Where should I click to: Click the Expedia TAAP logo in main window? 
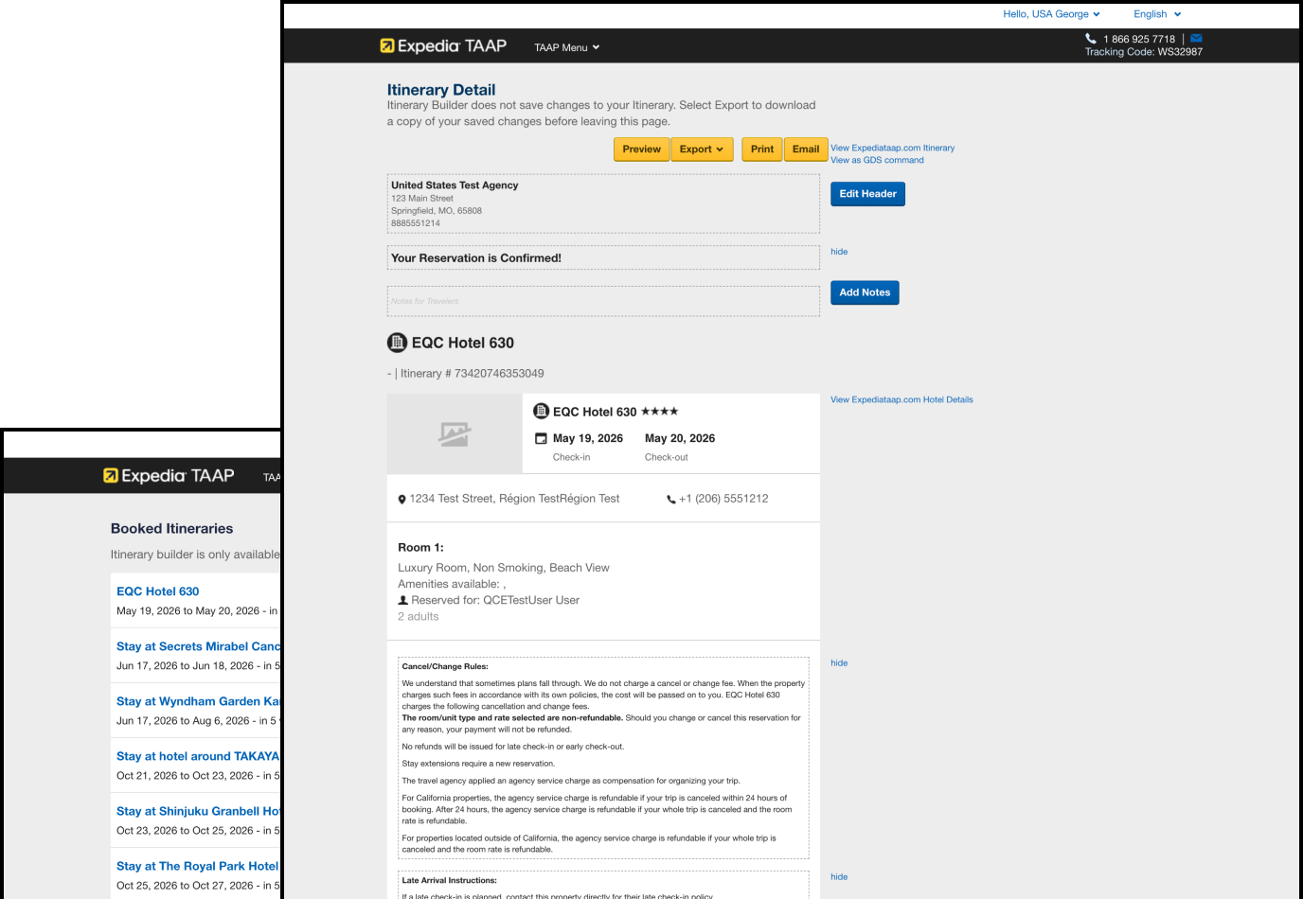[443, 45]
